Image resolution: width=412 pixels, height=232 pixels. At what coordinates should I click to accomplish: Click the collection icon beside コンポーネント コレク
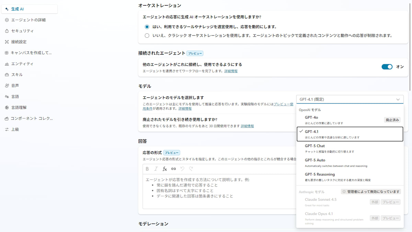pos(7,118)
